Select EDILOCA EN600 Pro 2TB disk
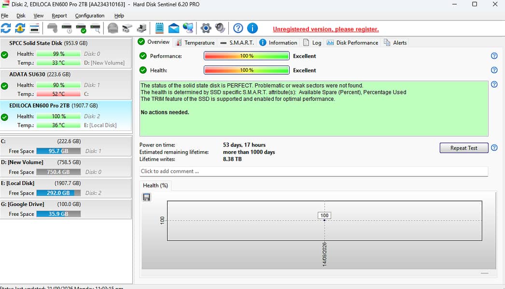The width and height of the screenshot is (505, 289). (66, 116)
